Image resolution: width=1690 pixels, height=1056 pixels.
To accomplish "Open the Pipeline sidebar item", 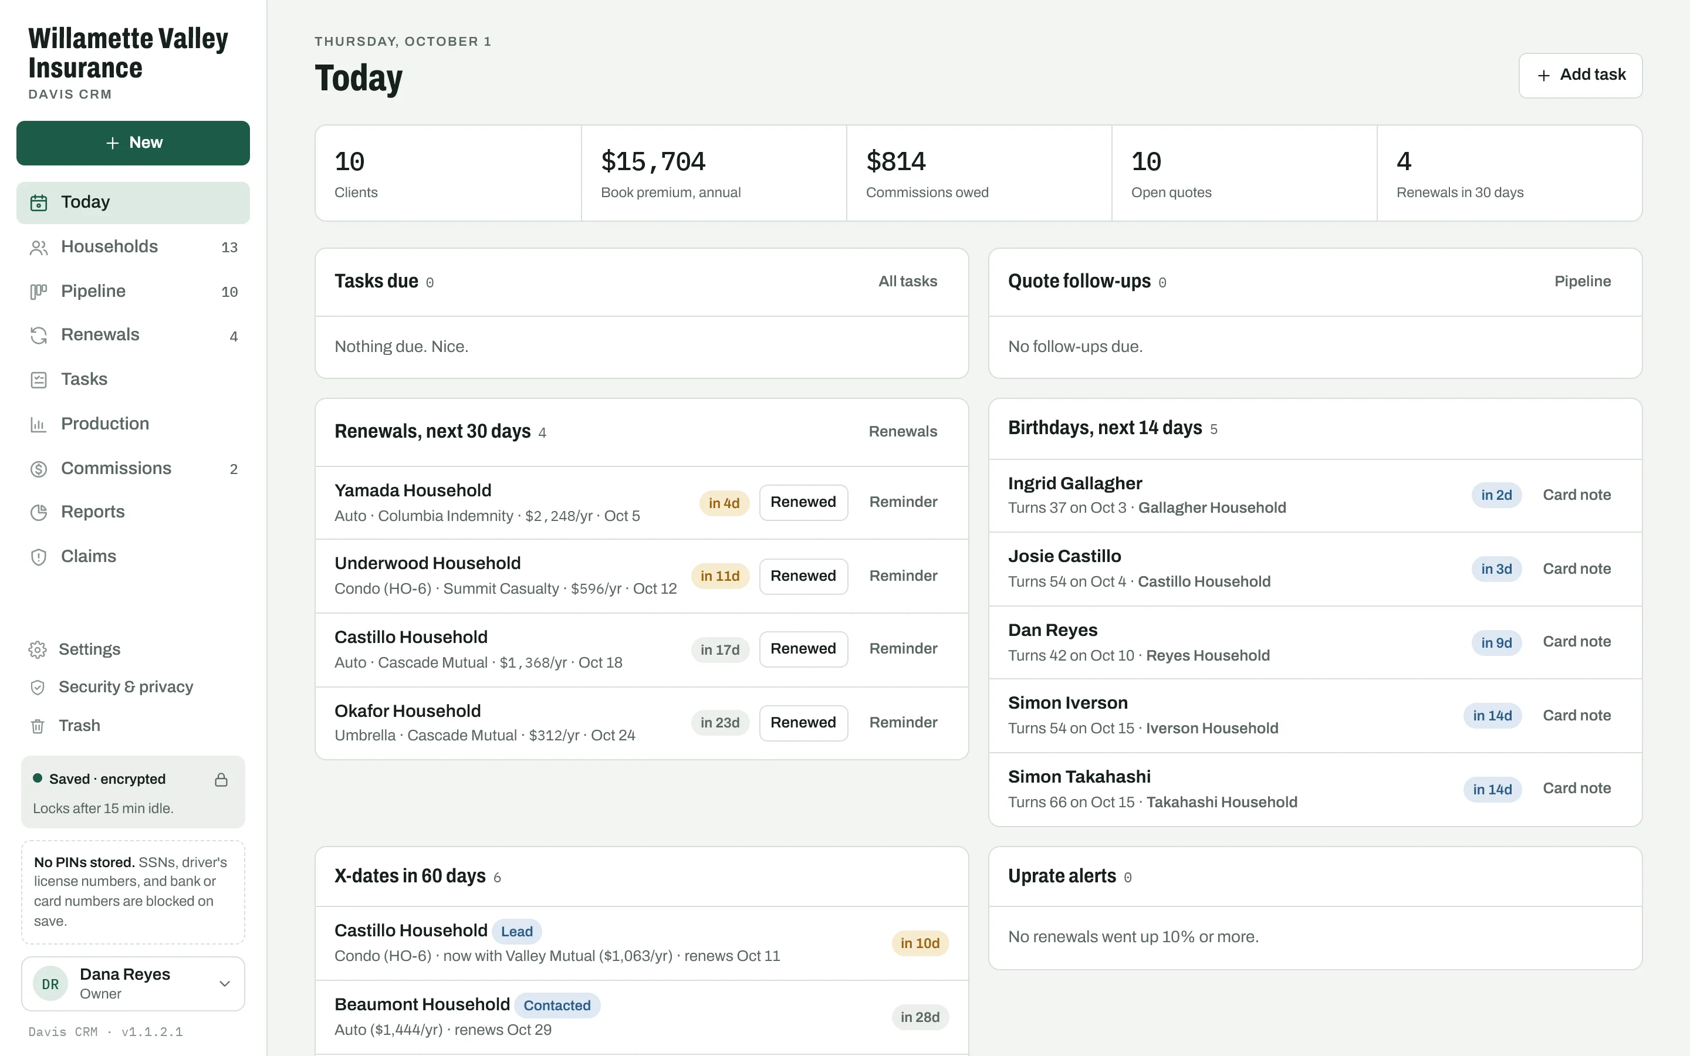I will (133, 291).
